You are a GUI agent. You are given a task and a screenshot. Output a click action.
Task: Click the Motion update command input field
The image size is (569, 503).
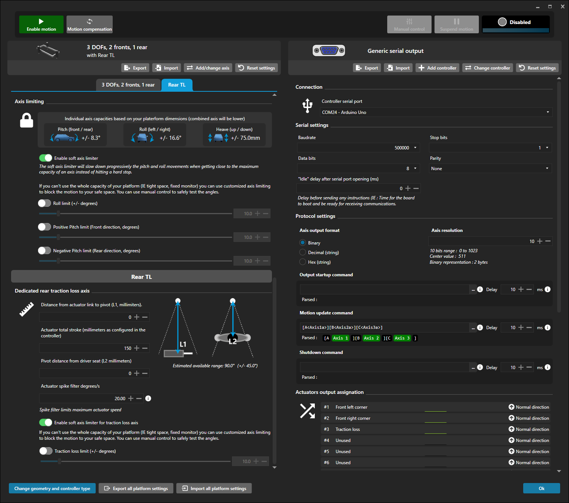[384, 327]
